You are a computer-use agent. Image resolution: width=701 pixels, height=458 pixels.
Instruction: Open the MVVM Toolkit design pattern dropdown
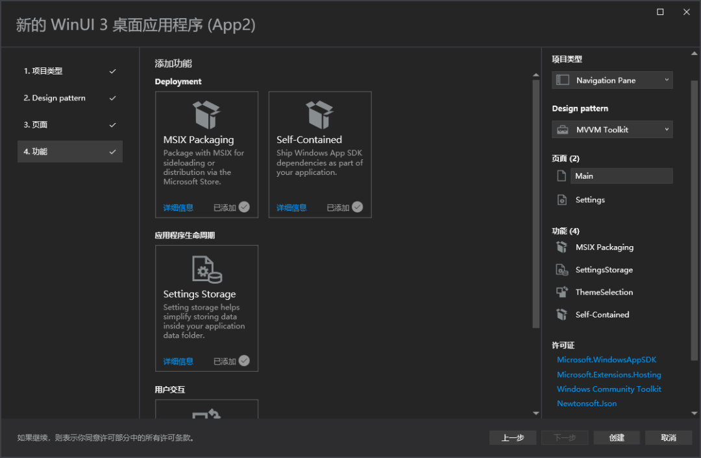[612, 130]
